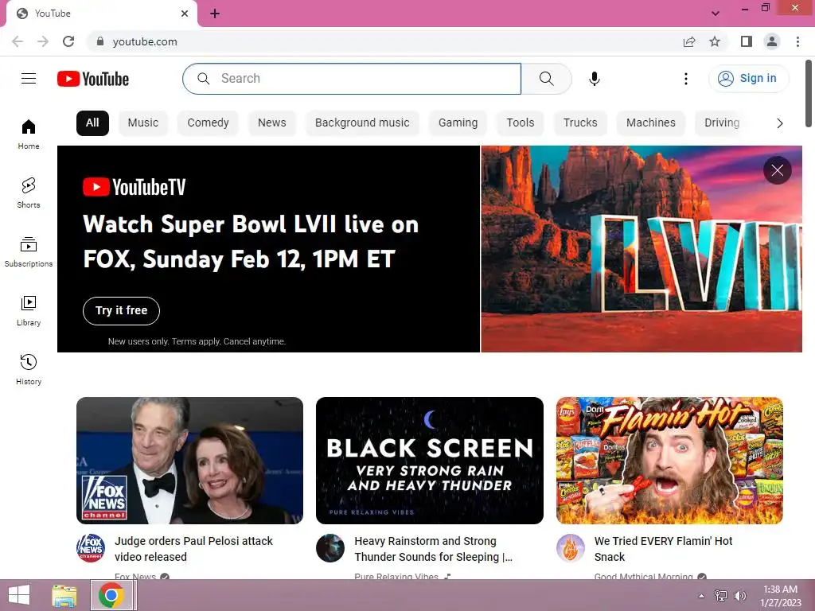Select the All category chip
Image resolution: width=815 pixels, height=611 pixels.
click(x=92, y=123)
